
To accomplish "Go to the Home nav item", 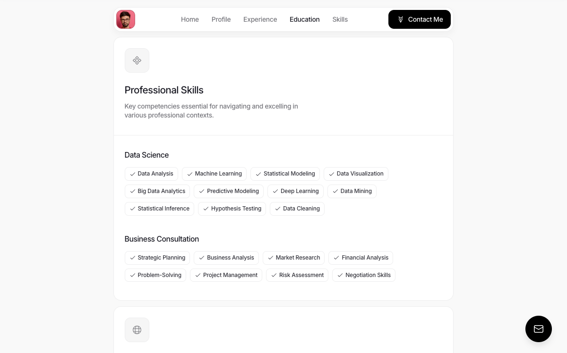I will (x=190, y=19).
